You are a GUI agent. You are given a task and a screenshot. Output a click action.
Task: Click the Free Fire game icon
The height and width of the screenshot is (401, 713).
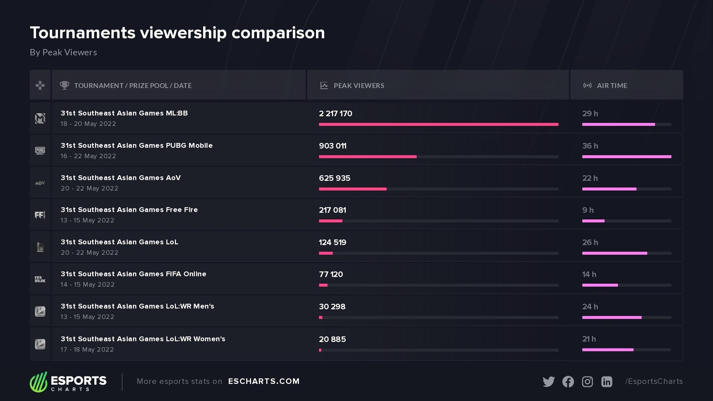point(40,215)
